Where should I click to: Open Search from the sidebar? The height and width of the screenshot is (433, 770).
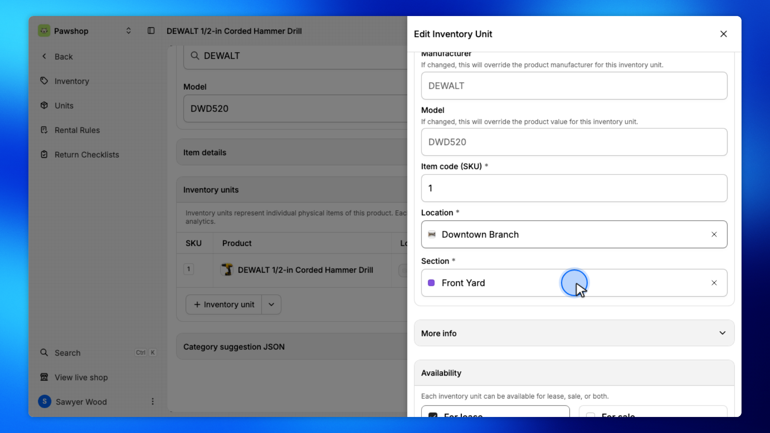tap(67, 353)
